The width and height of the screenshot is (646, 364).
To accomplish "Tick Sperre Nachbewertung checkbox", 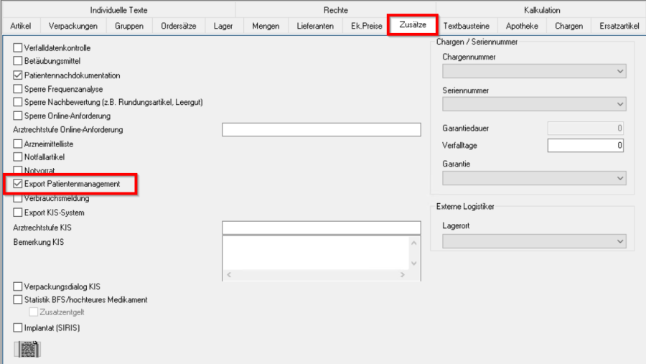I will [17, 102].
